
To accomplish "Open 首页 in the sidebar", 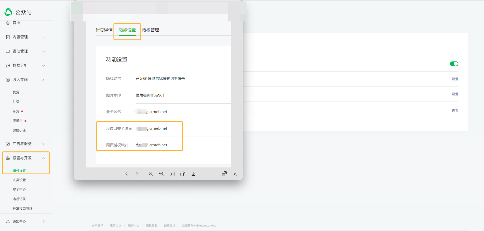I will 16,23.
